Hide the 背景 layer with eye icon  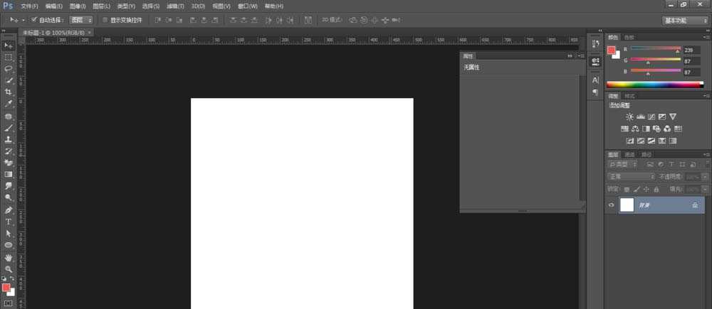[611, 205]
